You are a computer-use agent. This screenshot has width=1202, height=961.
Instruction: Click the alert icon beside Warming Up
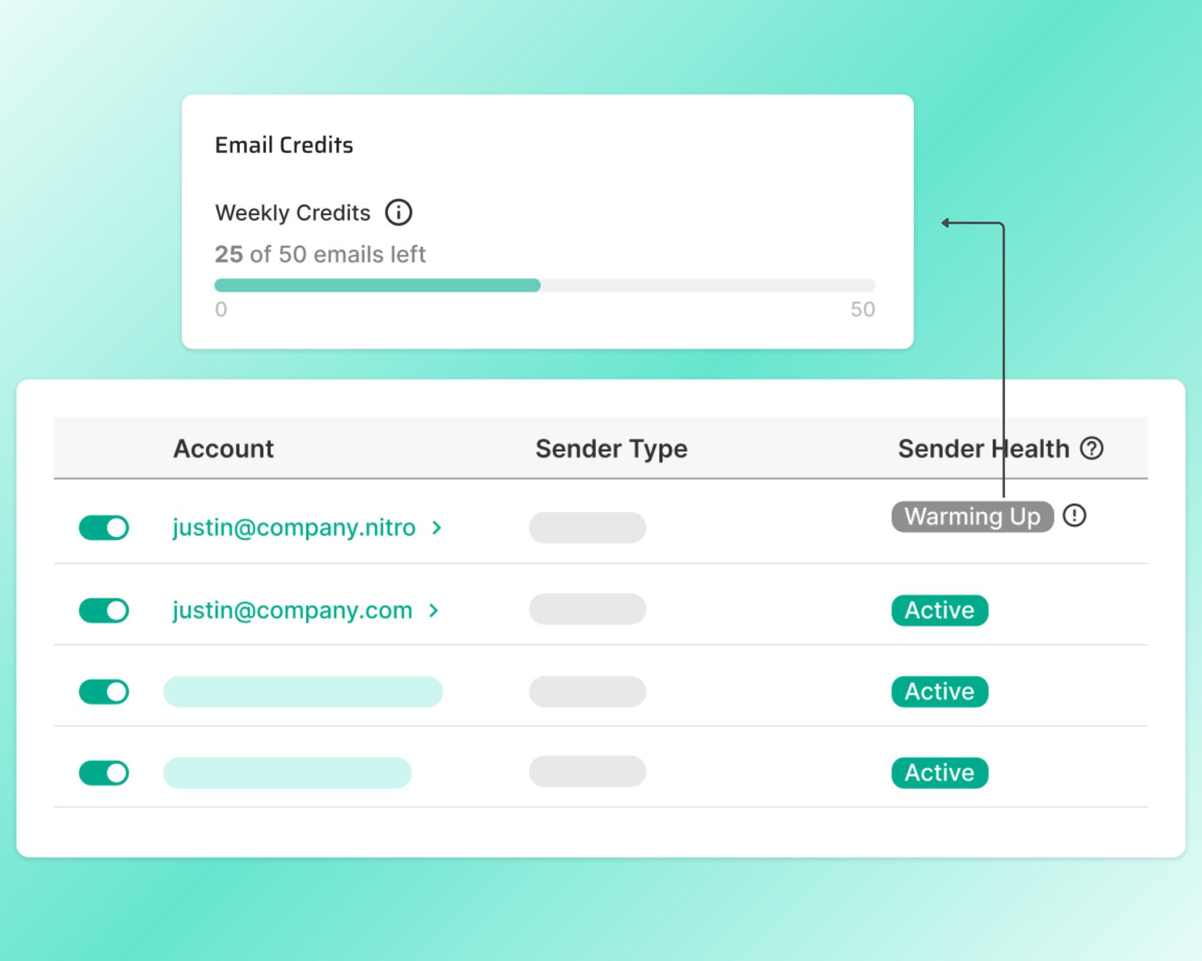[1074, 515]
